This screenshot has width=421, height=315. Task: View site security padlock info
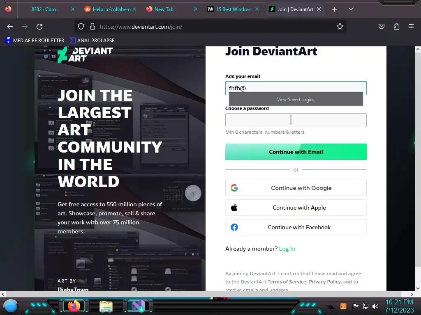point(93,27)
